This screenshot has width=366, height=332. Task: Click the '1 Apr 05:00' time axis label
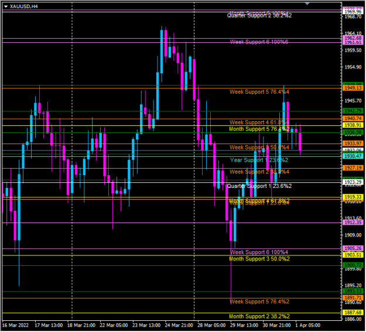point(308,326)
